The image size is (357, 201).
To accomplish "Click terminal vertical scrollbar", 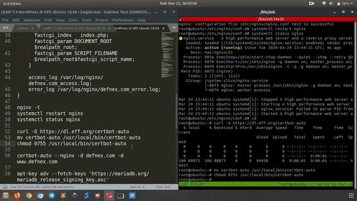I will click(355, 105).
